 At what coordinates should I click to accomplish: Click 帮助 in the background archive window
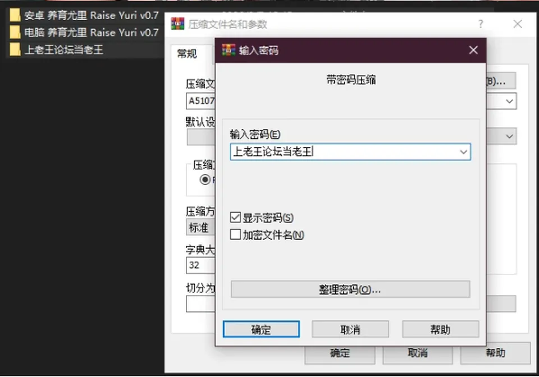[x=495, y=353]
